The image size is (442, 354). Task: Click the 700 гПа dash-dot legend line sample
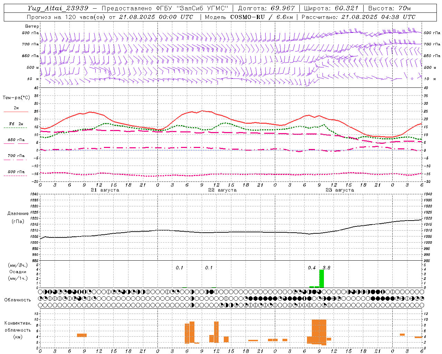coord(15,160)
